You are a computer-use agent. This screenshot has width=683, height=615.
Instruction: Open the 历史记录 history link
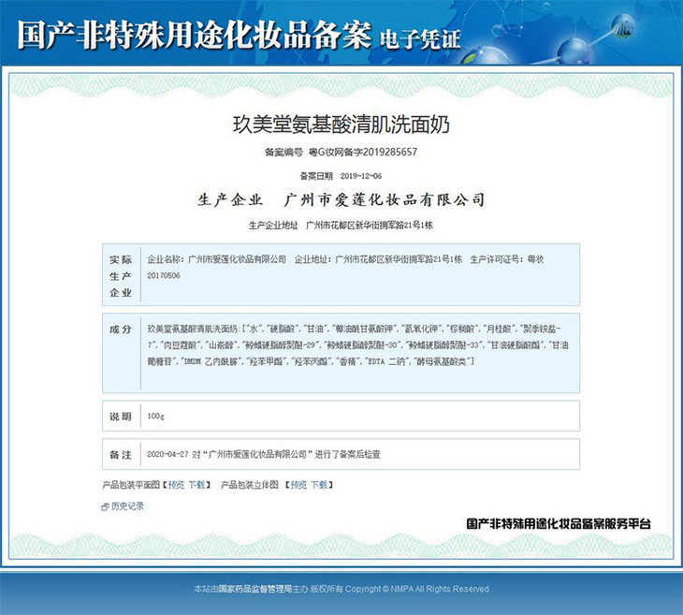click(127, 506)
